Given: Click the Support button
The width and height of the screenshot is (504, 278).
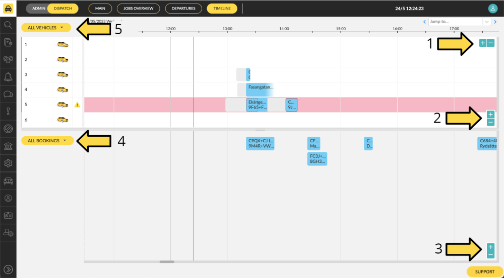Looking at the screenshot, I should 484,271.
